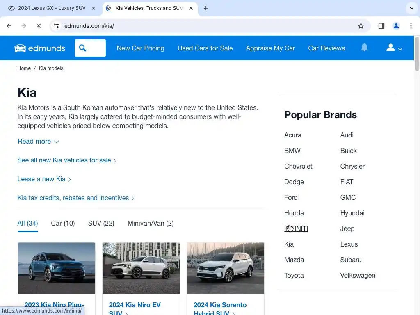Viewport: 420px width, 315px height.
Task: Open notifications bell icon
Action: pyautogui.click(x=364, y=48)
